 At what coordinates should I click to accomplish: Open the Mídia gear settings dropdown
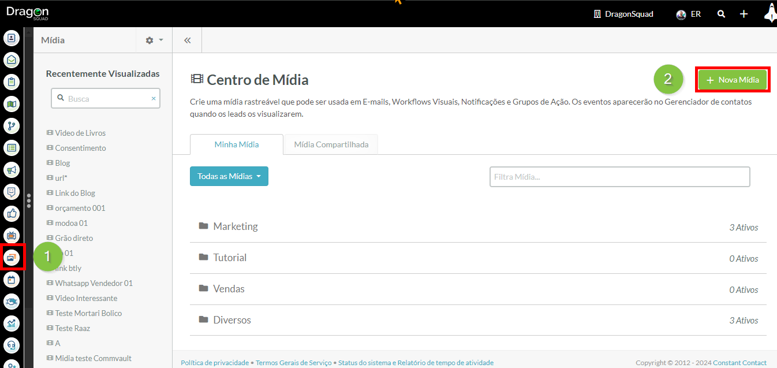[154, 40]
